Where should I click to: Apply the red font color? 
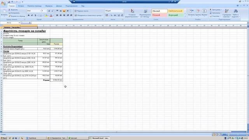pos(51,16)
